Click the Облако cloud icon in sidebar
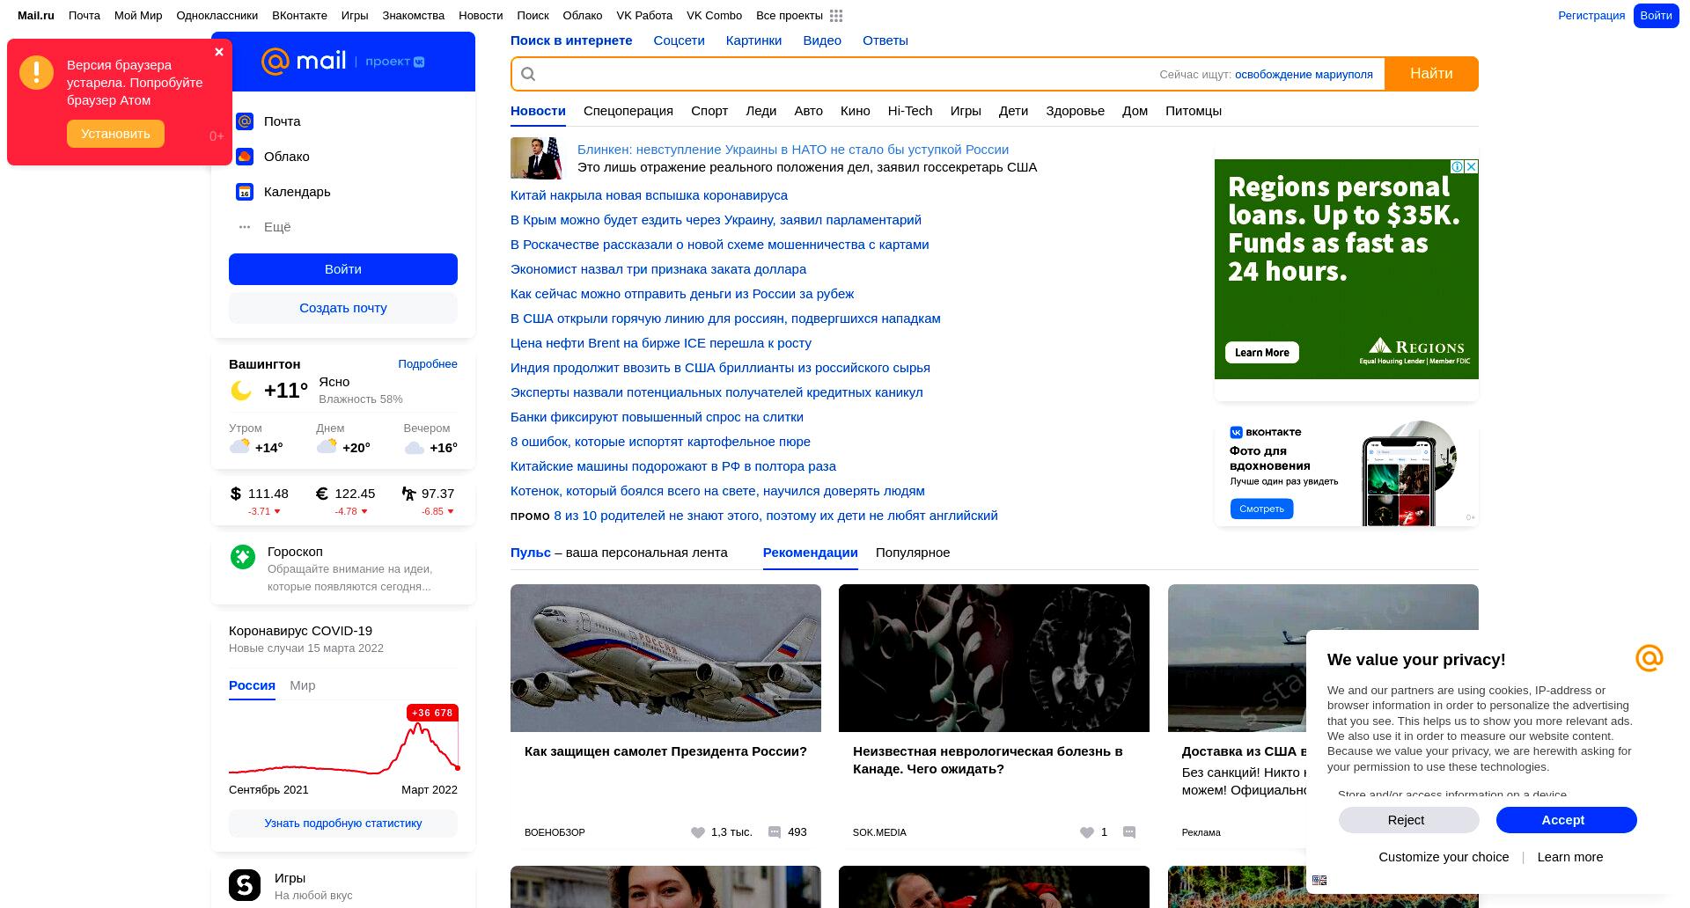Screen dimensions: 1690x908 click(x=245, y=157)
